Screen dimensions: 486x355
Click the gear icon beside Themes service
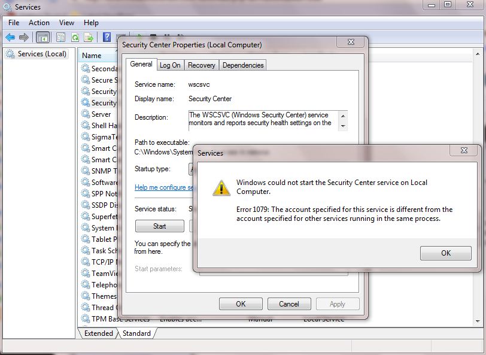click(86, 296)
